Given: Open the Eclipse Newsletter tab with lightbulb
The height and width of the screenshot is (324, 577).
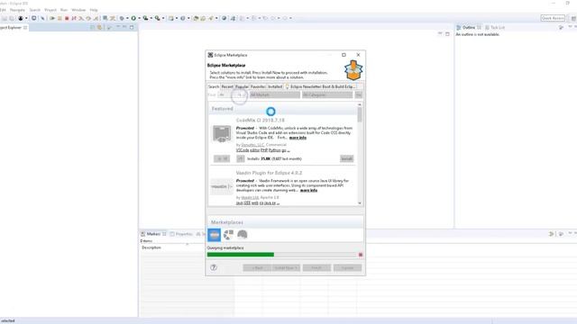Looking at the screenshot, I should (x=321, y=86).
